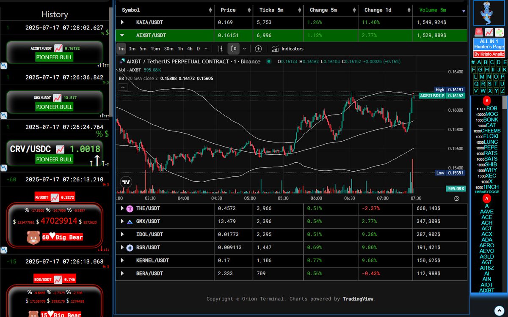508x317 pixels.
Task: Click the TradingView logo on the chart
Action: (x=126, y=182)
